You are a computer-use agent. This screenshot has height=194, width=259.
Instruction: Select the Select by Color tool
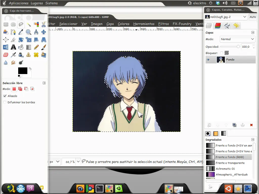[x=36, y=25]
